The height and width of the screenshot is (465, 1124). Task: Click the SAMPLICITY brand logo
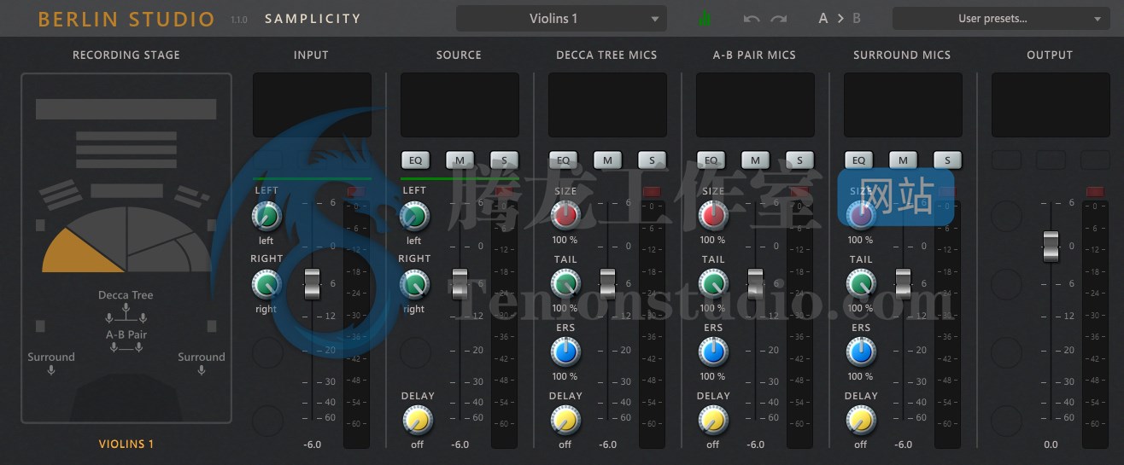pyautogui.click(x=313, y=19)
